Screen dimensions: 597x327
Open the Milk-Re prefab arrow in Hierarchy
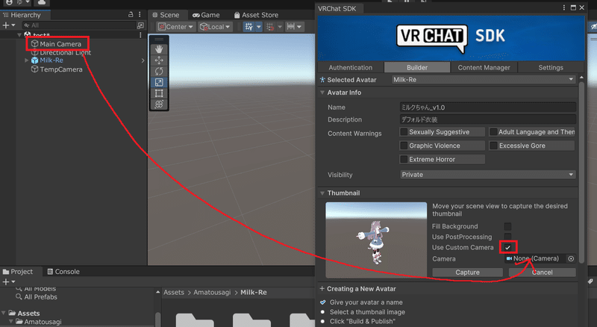143,60
